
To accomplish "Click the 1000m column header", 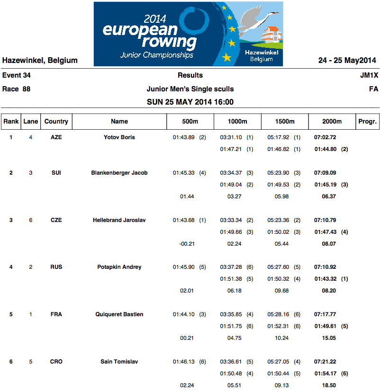I will point(237,122).
